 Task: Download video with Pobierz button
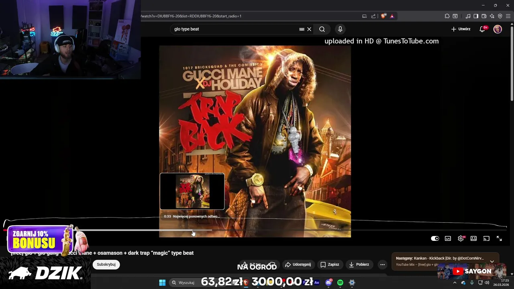[359, 265]
